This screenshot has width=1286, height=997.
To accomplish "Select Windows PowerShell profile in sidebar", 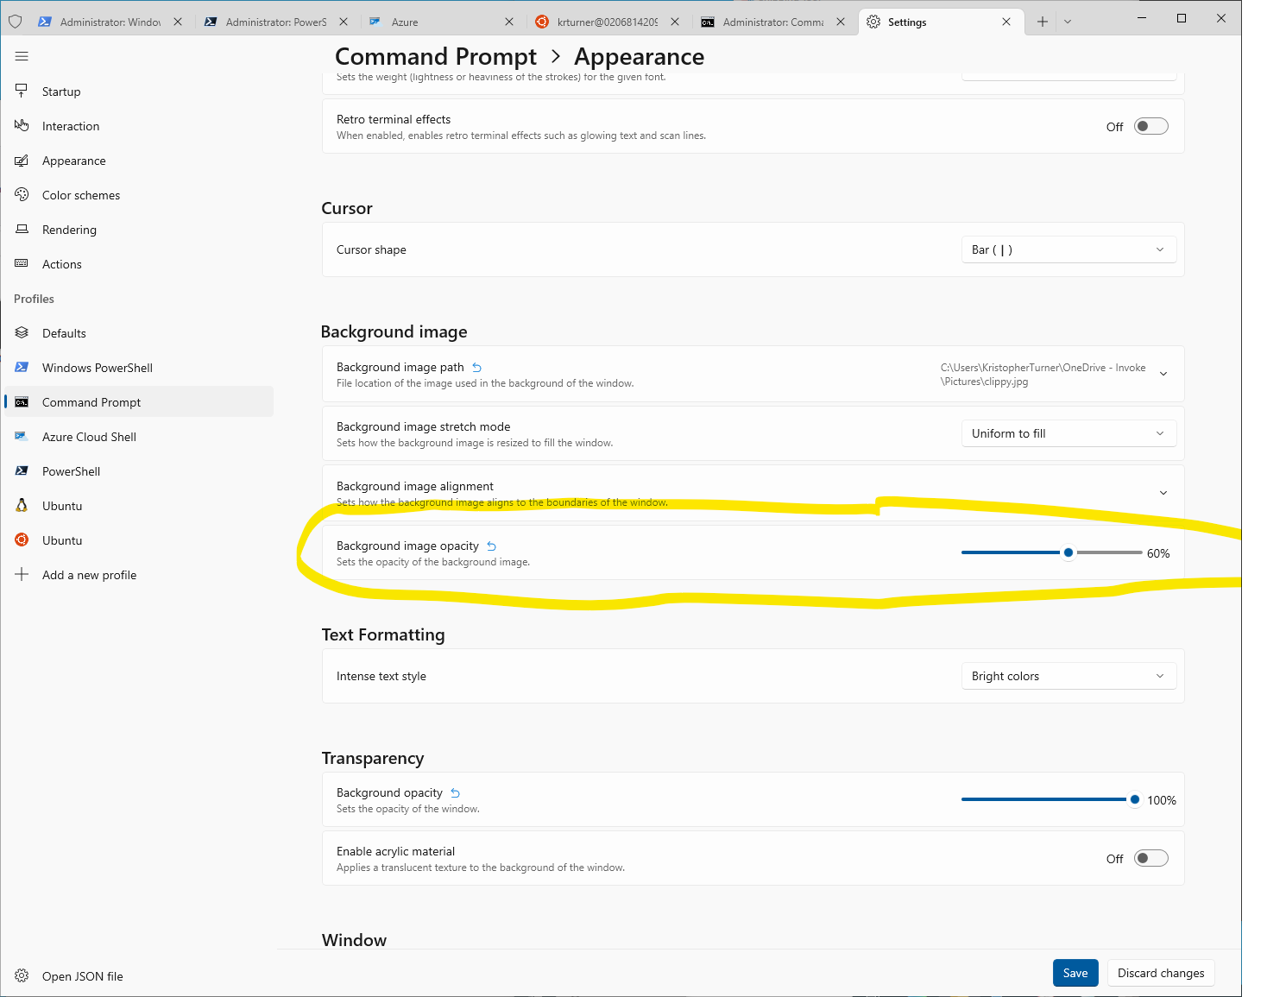I will coord(97,368).
